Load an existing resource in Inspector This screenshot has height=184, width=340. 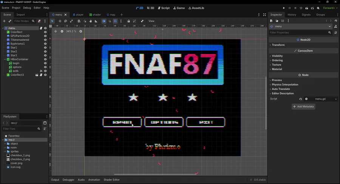pos(277,21)
